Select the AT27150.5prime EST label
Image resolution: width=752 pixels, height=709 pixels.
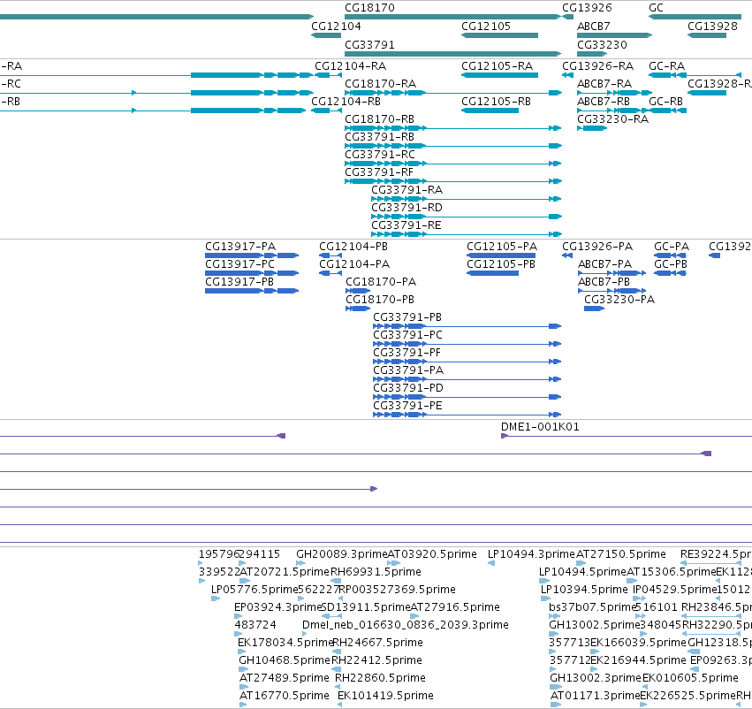pyautogui.click(x=621, y=554)
